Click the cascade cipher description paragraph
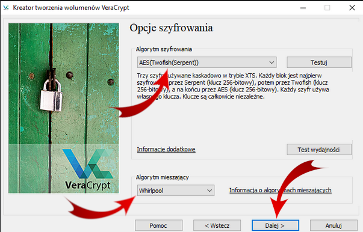The image size is (363, 232). (233, 86)
